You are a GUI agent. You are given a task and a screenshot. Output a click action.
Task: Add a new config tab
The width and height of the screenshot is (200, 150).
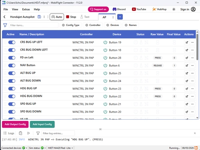(x=120, y=17)
